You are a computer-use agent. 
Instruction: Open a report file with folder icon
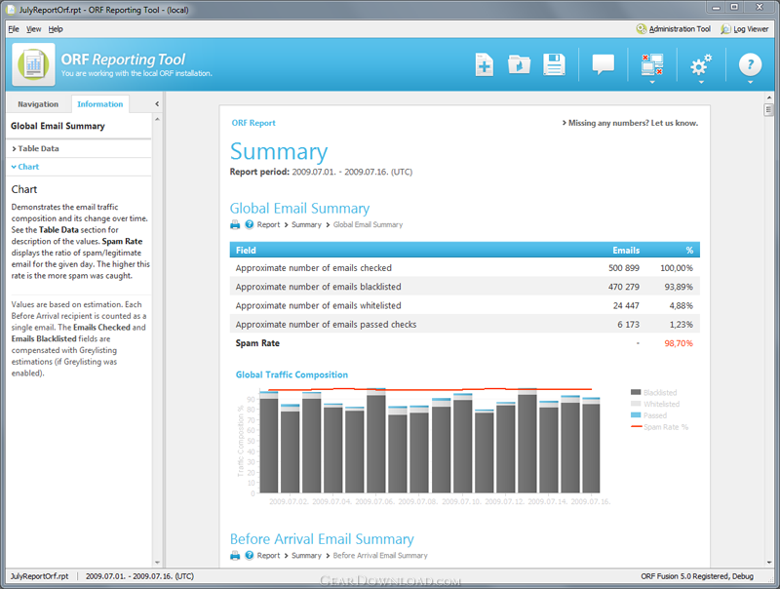point(520,65)
